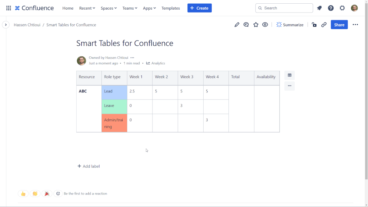The width and height of the screenshot is (368, 207).
Task: Expand the Spaces dropdown
Action: pos(109,8)
